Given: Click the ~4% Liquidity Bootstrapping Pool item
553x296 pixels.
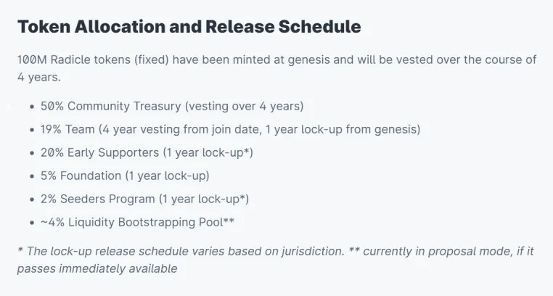Looking at the screenshot, I should coord(137,222).
